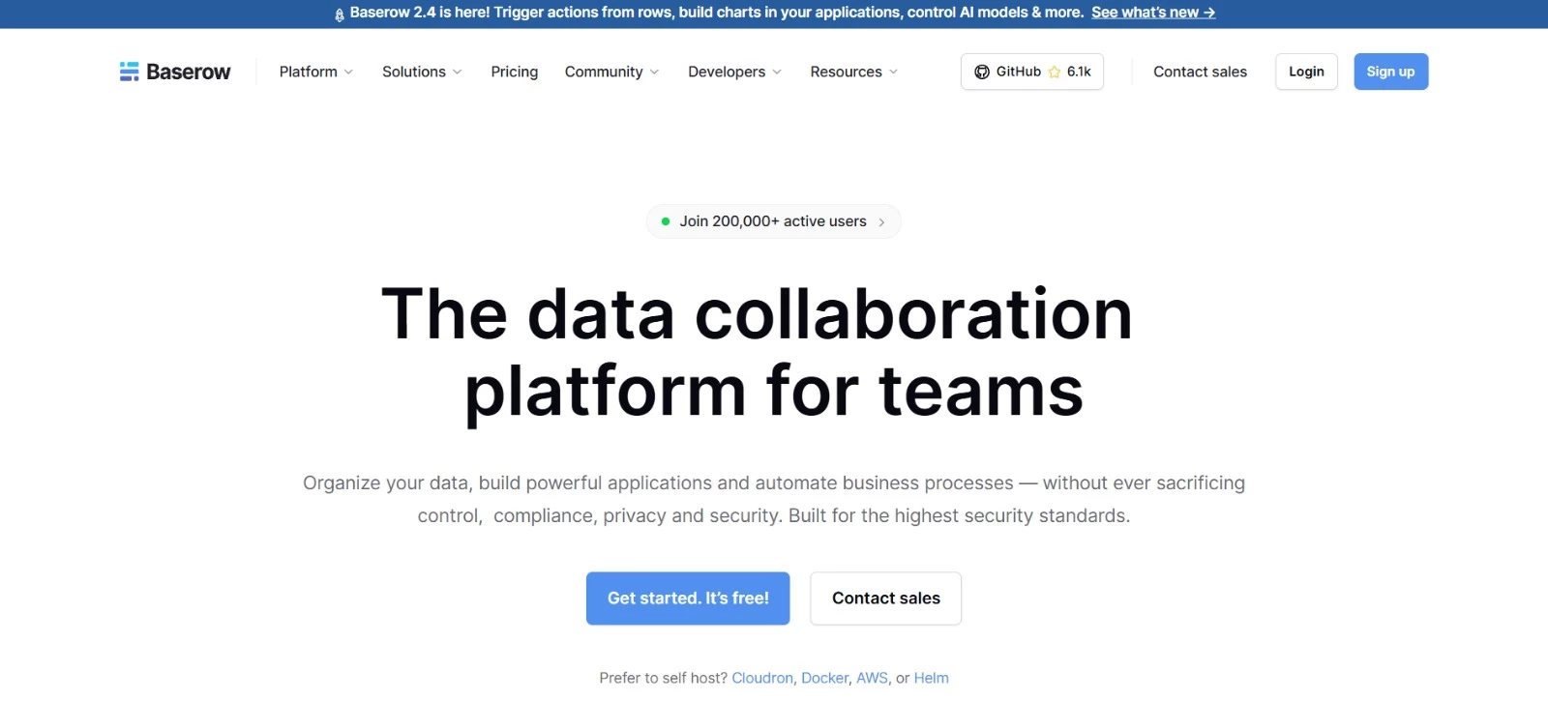Click the rocket icon in announcement banner
Image resolution: width=1548 pixels, height=701 pixels.
(340, 15)
